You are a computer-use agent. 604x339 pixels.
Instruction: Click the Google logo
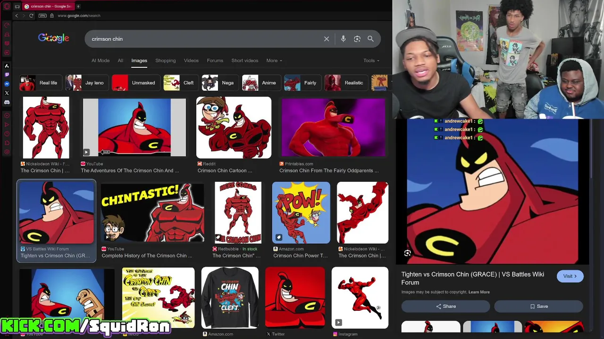pyautogui.click(x=54, y=38)
